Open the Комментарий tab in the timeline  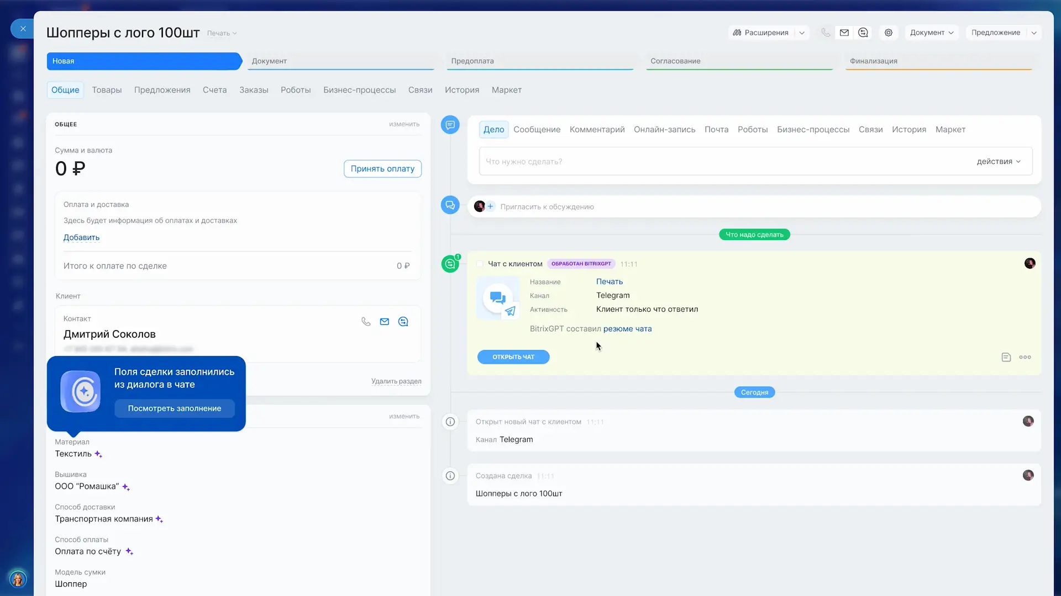tap(597, 129)
